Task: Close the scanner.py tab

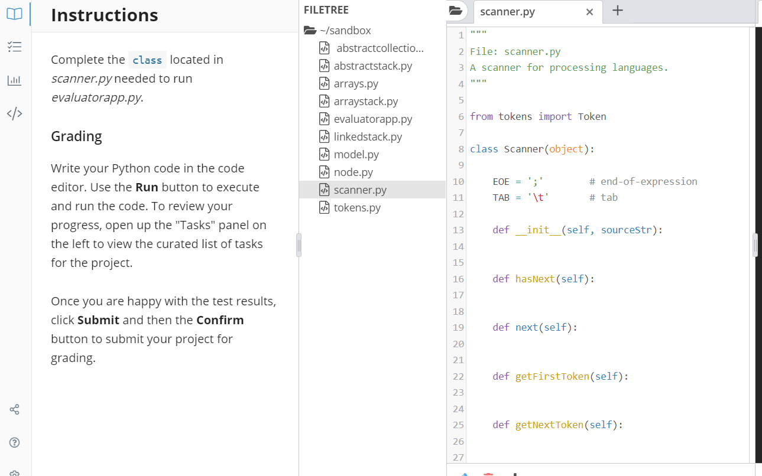Action: click(589, 11)
